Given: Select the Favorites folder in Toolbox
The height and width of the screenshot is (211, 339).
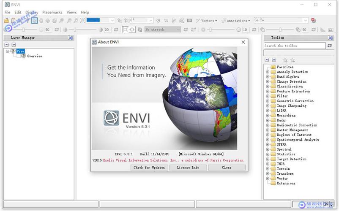Looking at the screenshot, I should [x=285, y=67].
